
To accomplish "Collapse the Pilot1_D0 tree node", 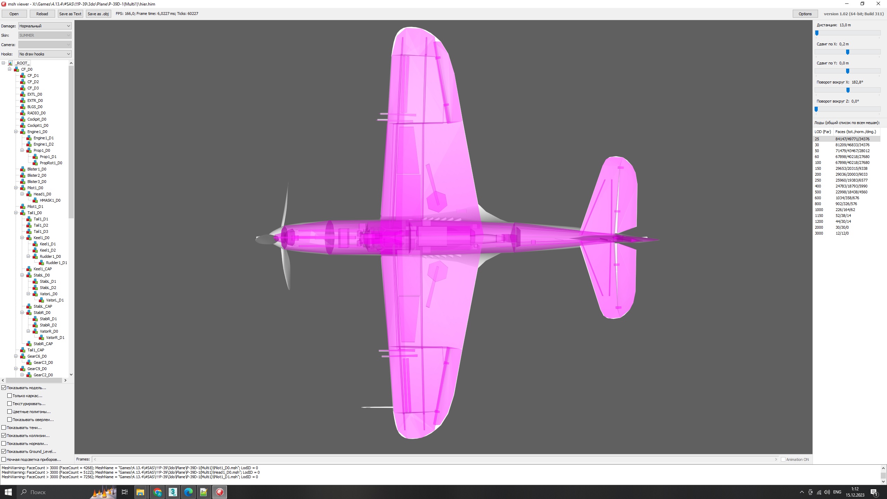I will click(16, 188).
